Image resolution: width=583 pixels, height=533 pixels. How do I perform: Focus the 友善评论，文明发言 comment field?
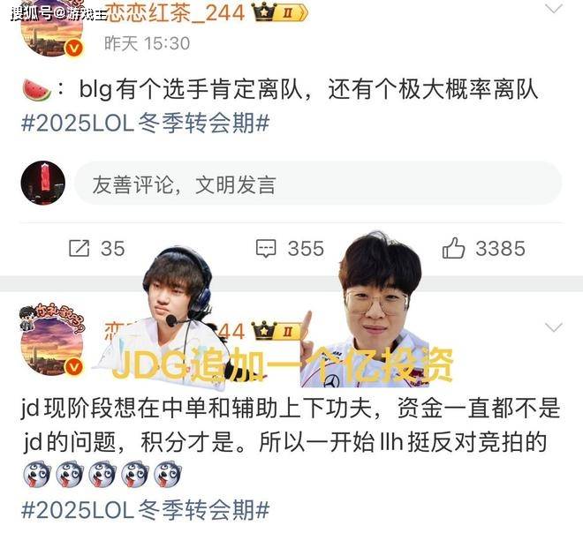(318, 184)
